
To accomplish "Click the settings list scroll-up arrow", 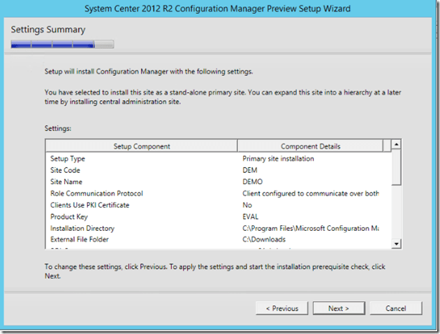I will click(396, 145).
